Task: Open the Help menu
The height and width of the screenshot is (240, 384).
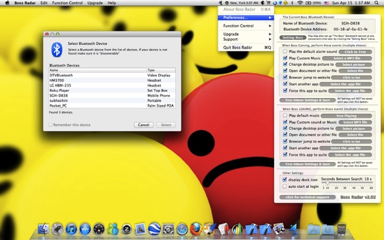Action: pos(112,3)
